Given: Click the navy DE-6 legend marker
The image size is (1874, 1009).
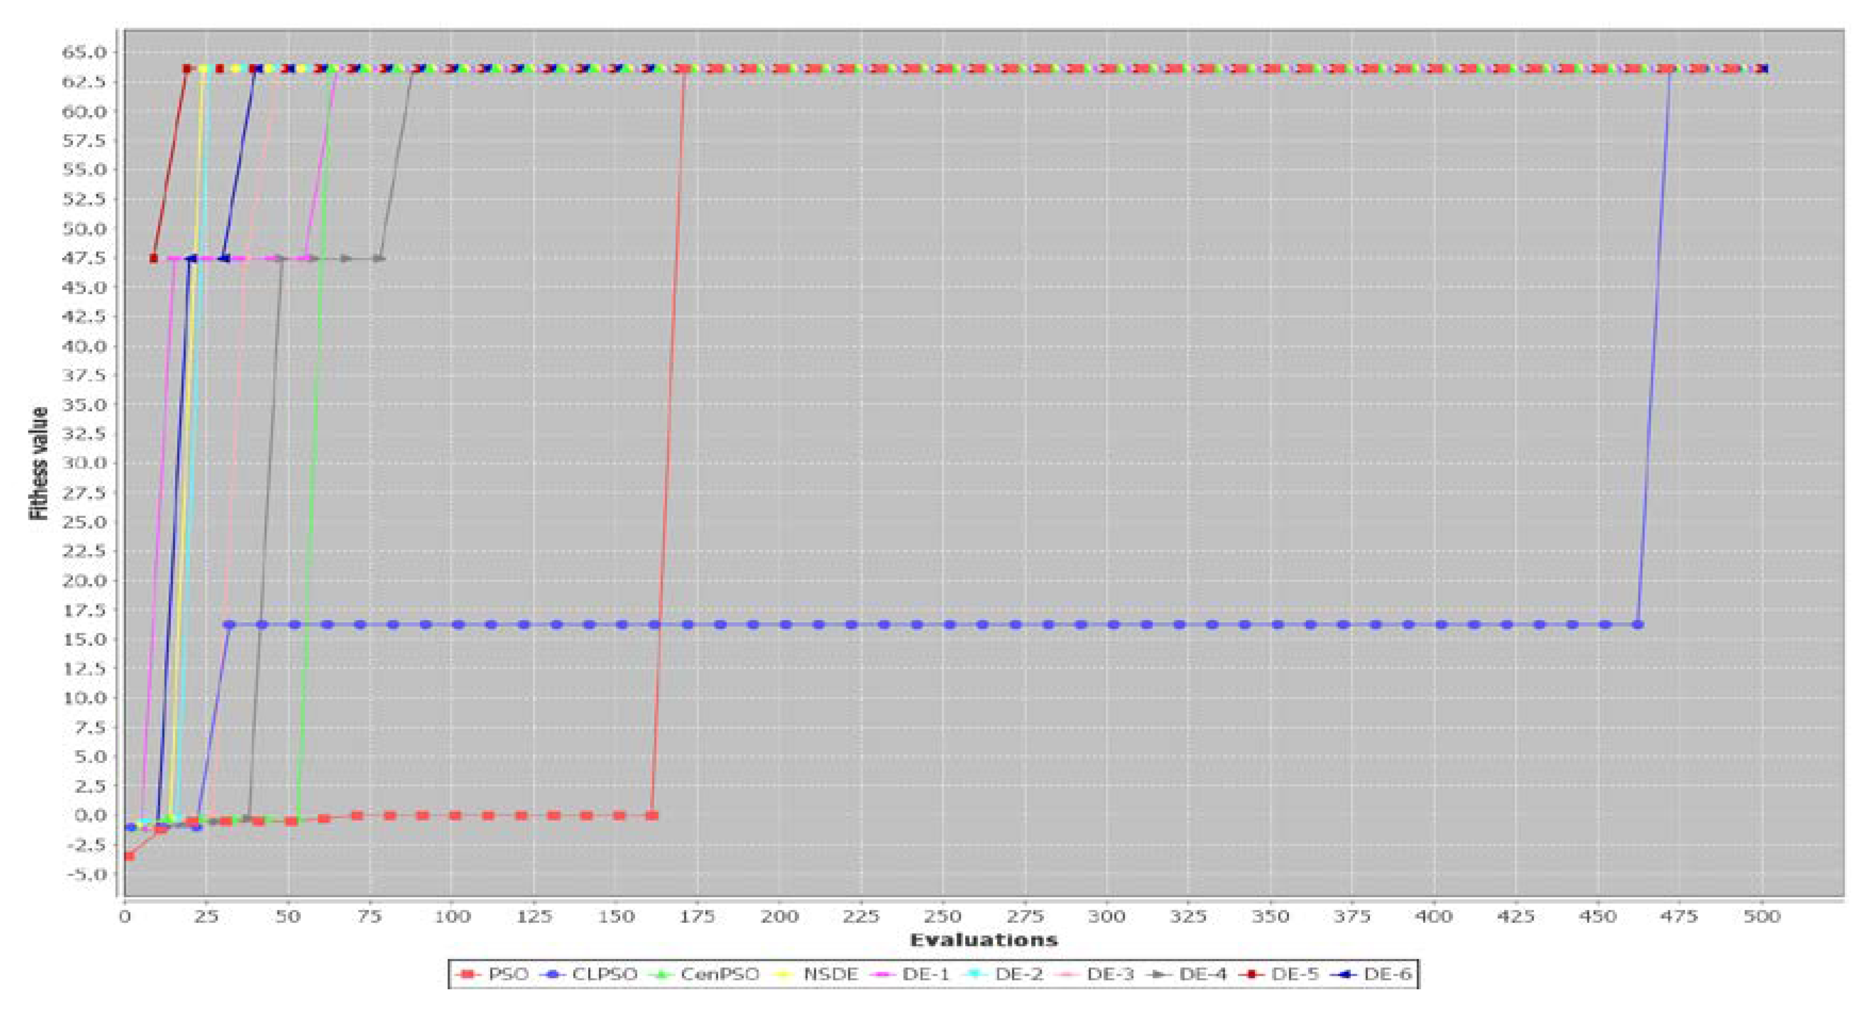Looking at the screenshot, I should 1345,974.
